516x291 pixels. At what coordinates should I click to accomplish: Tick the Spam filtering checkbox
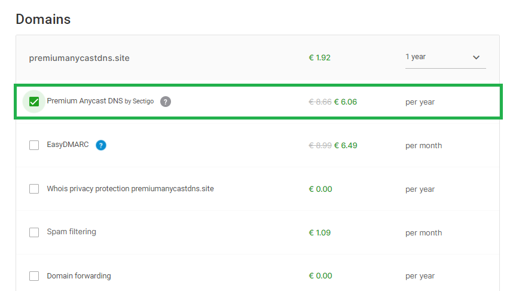click(34, 232)
